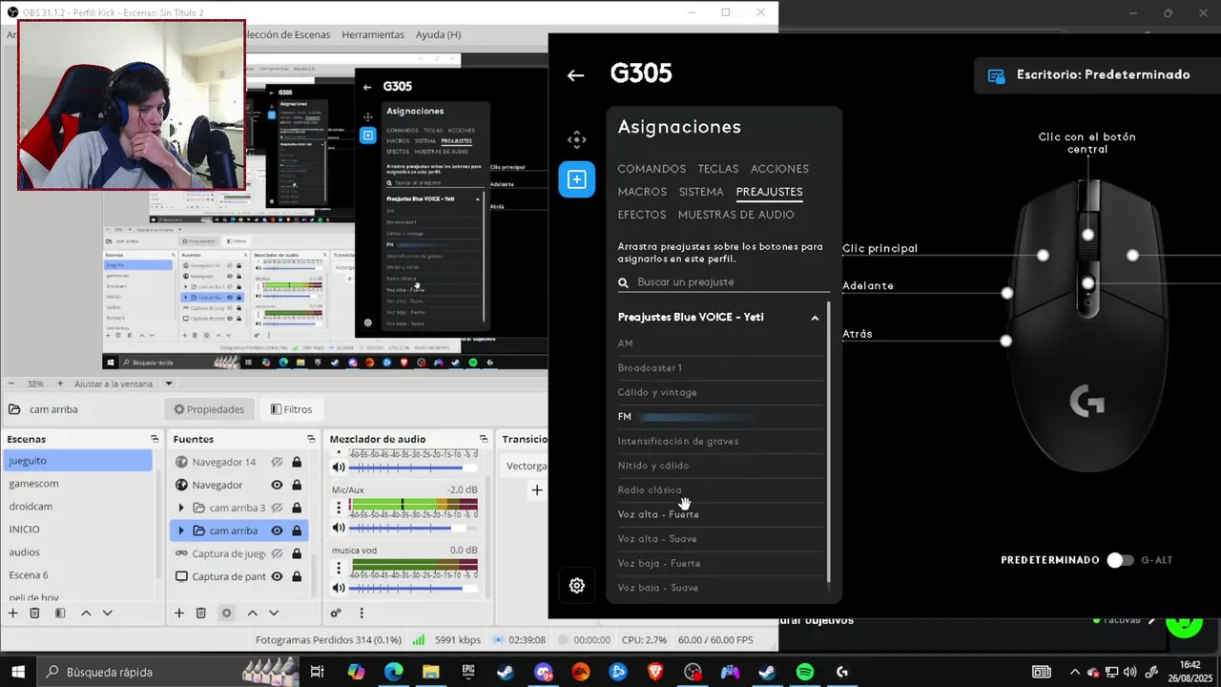The height and width of the screenshot is (687, 1221).
Task: Unlock the Navegador 14 source
Action: (297, 462)
